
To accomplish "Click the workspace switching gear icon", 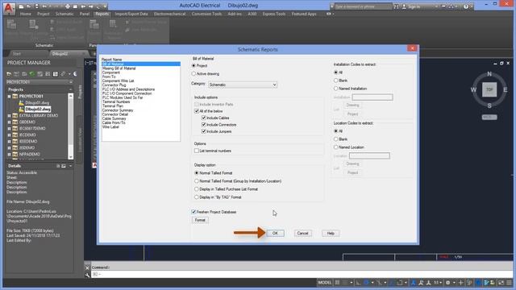I will [x=448, y=283].
